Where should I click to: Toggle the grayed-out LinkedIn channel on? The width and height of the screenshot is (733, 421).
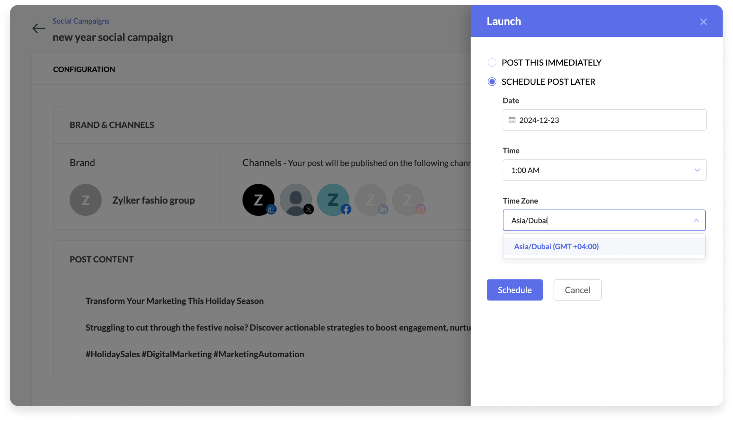pos(370,200)
